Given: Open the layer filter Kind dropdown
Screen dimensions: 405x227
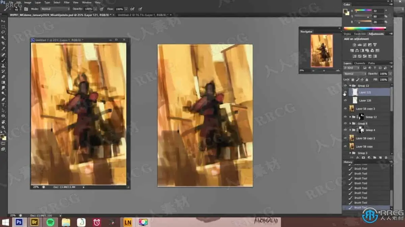Looking at the screenshot, I should 351,68.
